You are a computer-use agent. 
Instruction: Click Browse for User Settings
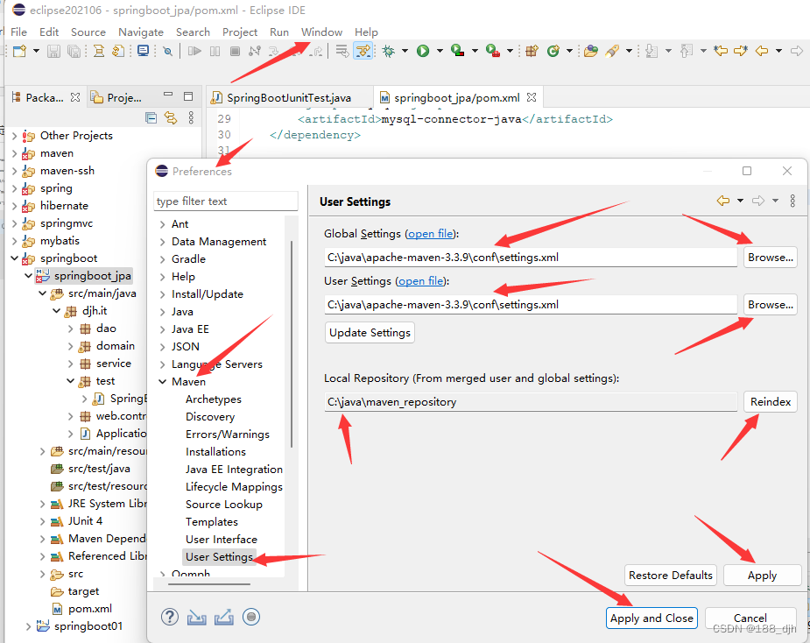(x=771, y=305)
